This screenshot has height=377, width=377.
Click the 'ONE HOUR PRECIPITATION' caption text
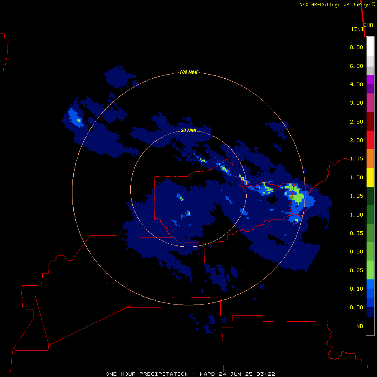tap(147, 374)
